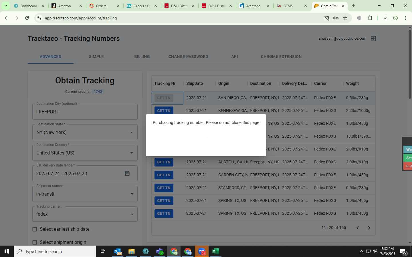Click GET TN for the KENNESAW, GA row
The image size is (412, 257).
pos(164,111)
